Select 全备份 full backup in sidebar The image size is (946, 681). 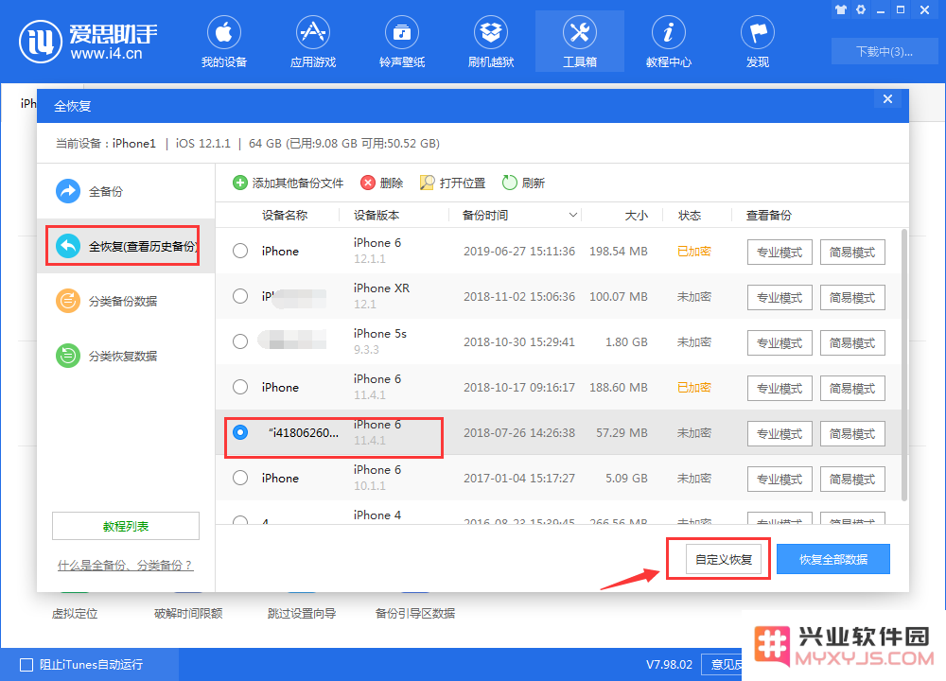click(x=126, y=191)
